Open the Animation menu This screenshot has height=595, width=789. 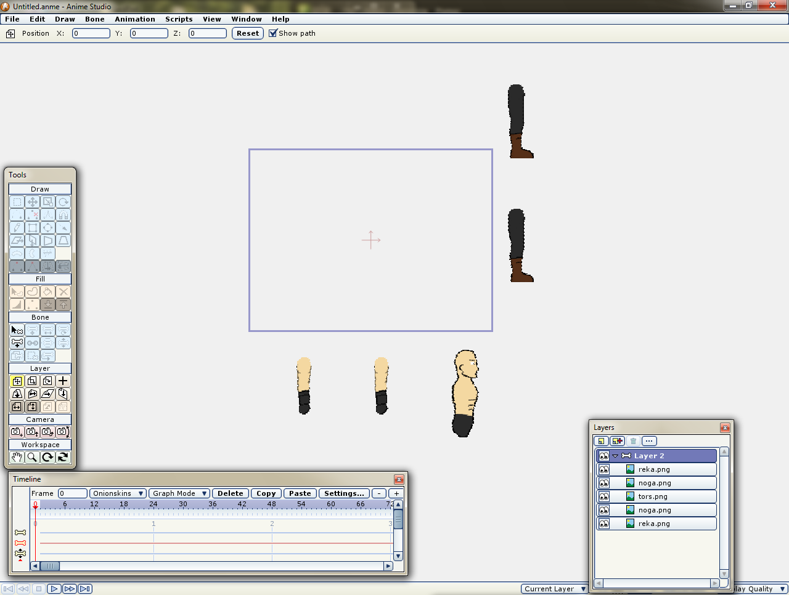click(134, 19)
